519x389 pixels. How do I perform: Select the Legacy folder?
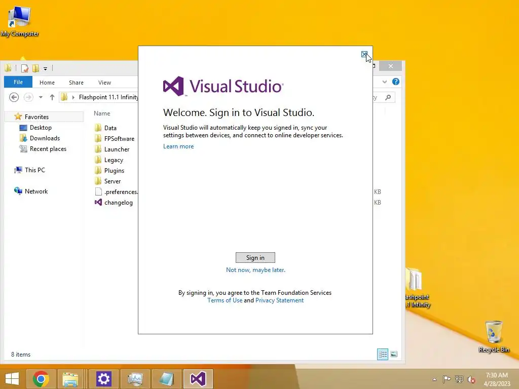coord(109,160)
